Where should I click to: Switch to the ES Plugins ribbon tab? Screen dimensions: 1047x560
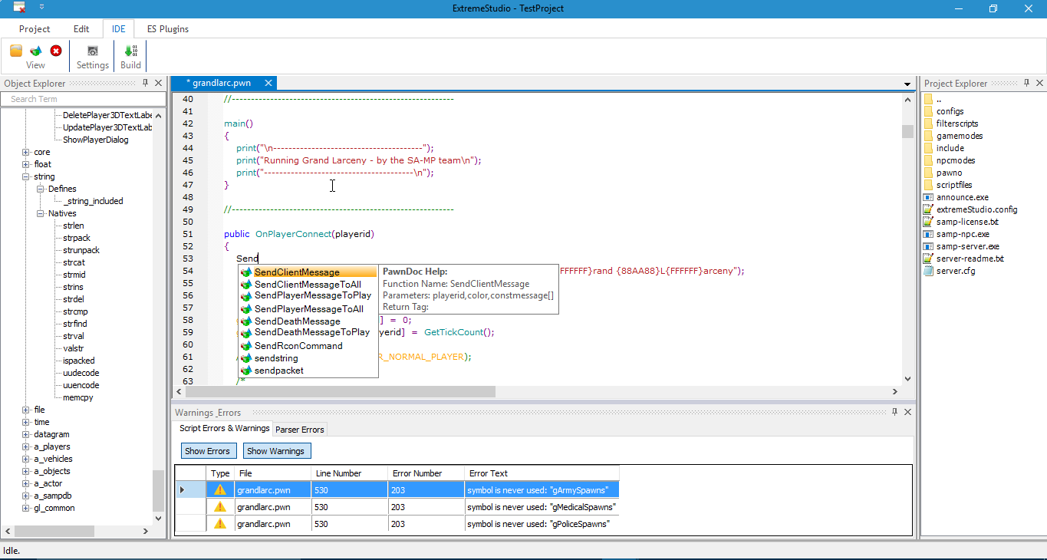(167, 29)
